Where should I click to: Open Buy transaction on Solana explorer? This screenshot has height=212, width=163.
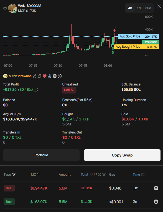tap(156, 202)
